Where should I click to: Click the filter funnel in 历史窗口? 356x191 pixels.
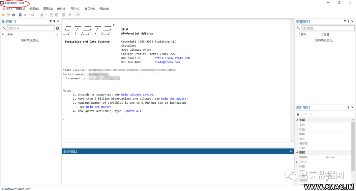pos(50,21)
